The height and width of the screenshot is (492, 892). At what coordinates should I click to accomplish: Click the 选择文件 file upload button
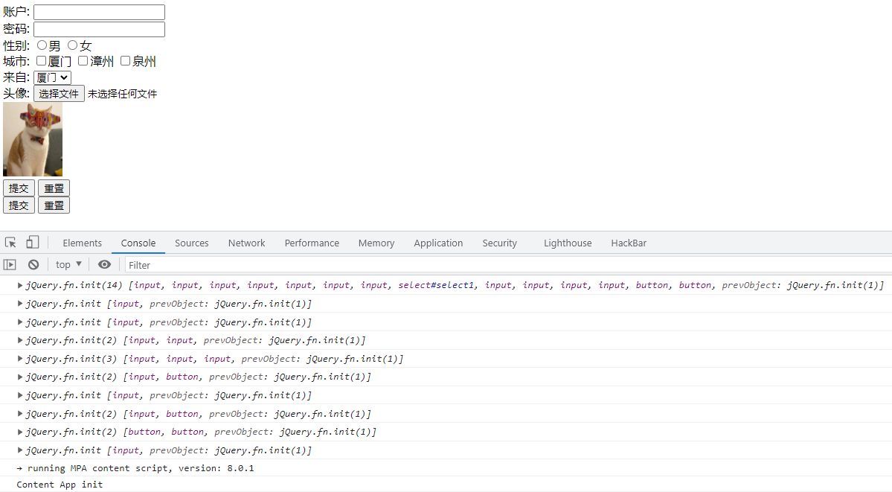tap(59, 94)
